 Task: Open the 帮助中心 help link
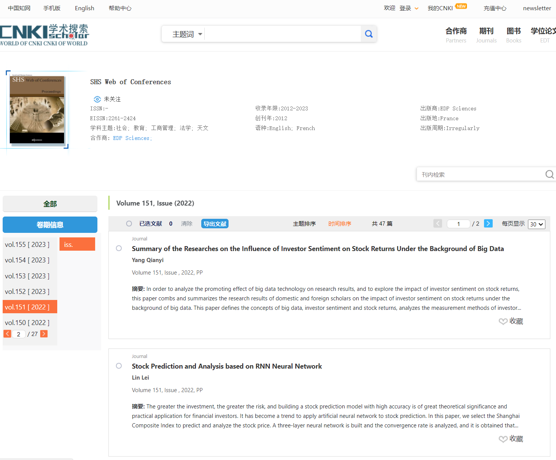click(x=120, y=8)
